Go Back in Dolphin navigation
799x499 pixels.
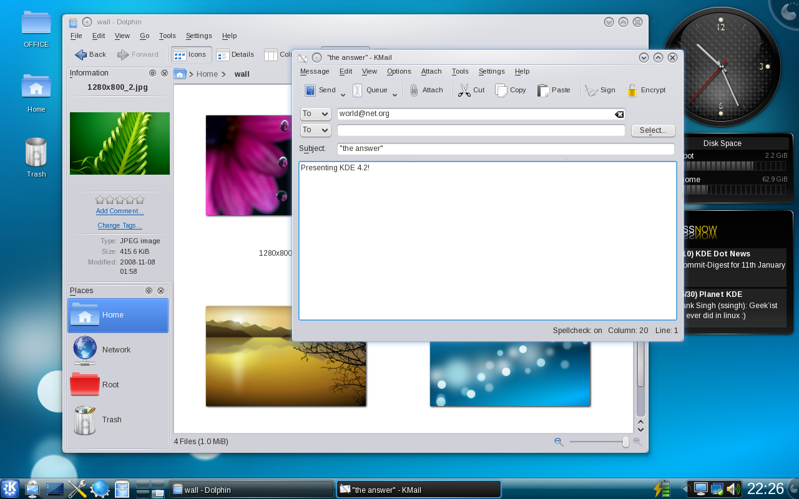point(90,54)
